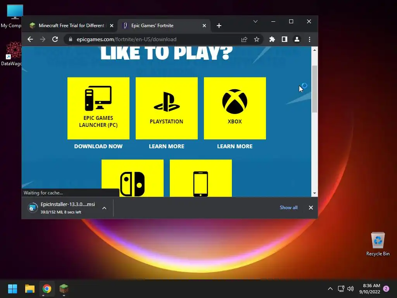Click the Download Now link
The height and width of the screenshot is (298, 397).
click(x=98, y=146)
